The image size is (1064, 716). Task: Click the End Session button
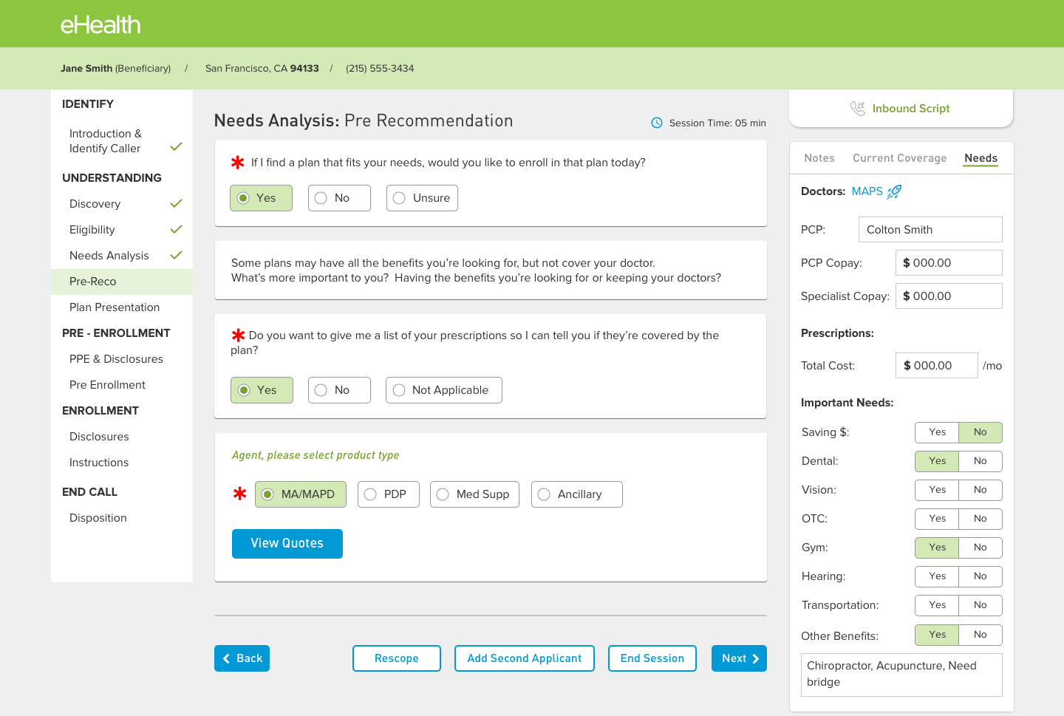[652, 658]
